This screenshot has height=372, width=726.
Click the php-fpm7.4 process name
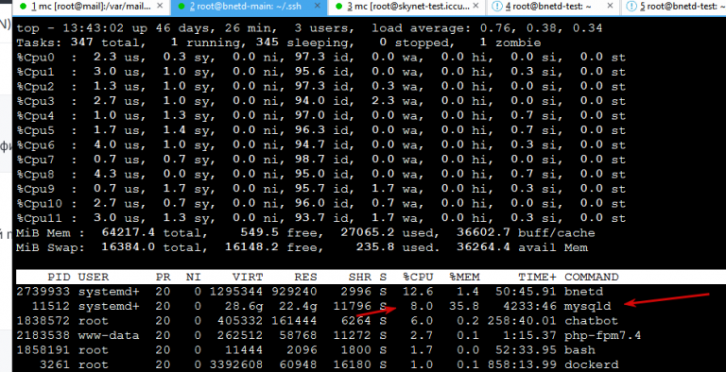[603, 335]
